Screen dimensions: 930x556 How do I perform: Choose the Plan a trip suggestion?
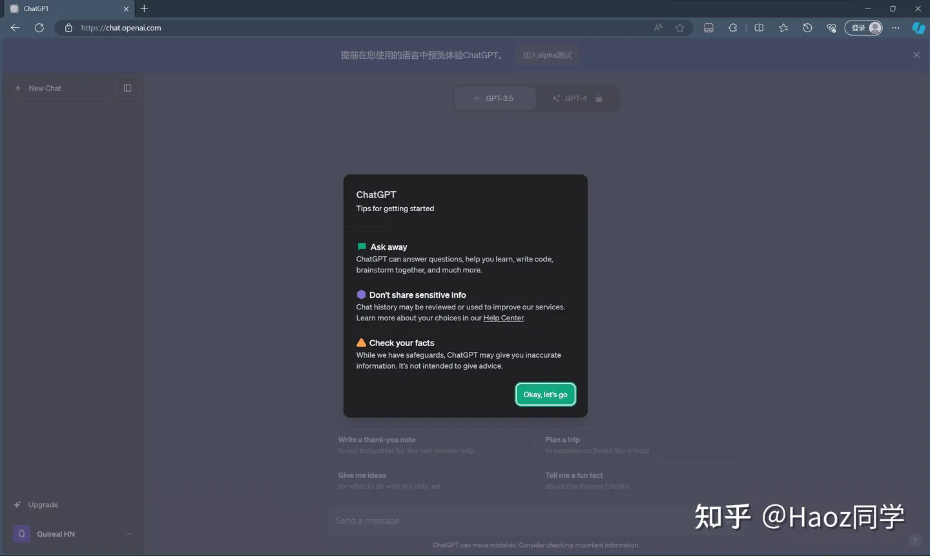pos(638,445)
